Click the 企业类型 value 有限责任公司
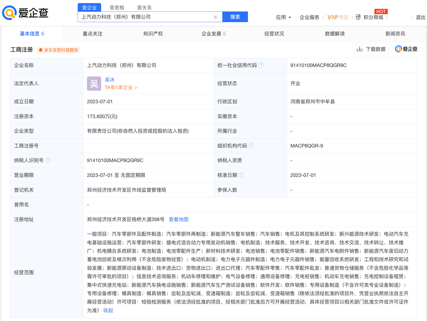 (x=138, y=131)
